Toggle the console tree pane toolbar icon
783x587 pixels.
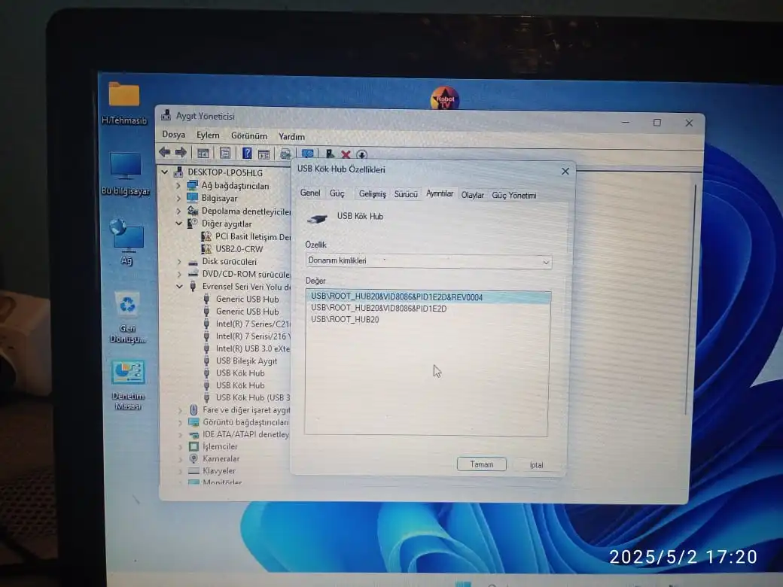pos(203,154)
